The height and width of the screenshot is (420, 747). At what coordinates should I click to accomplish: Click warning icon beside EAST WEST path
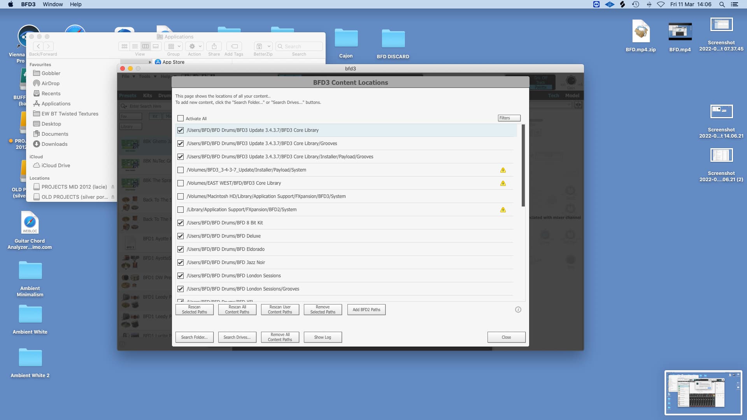click(x=503, y=183)
